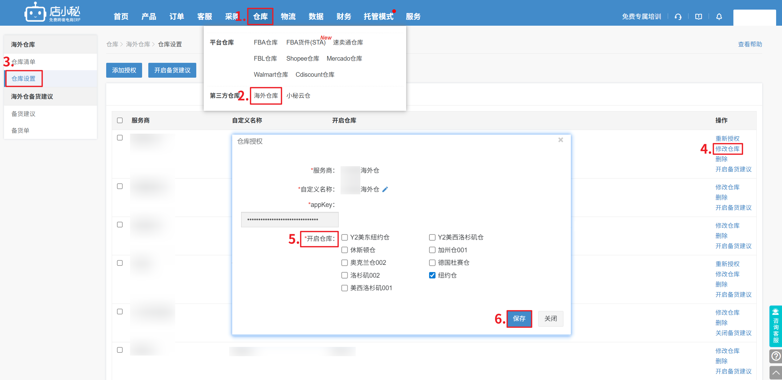Open the 咨询客服 floating chat widget
782x380 pixels.
pyautogui.click(x=775, y=326)
